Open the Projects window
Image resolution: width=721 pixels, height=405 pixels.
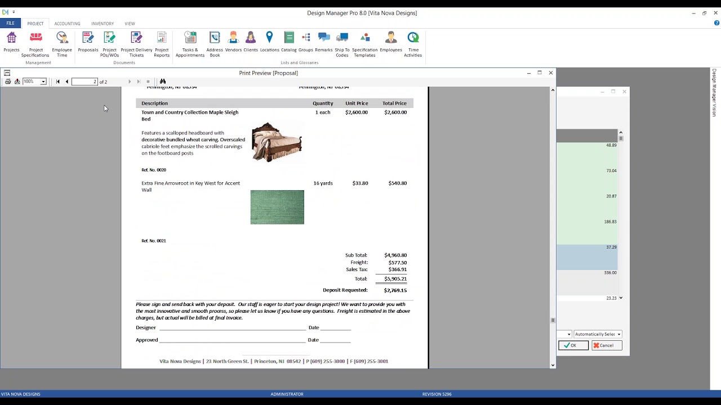click(11, 43)
